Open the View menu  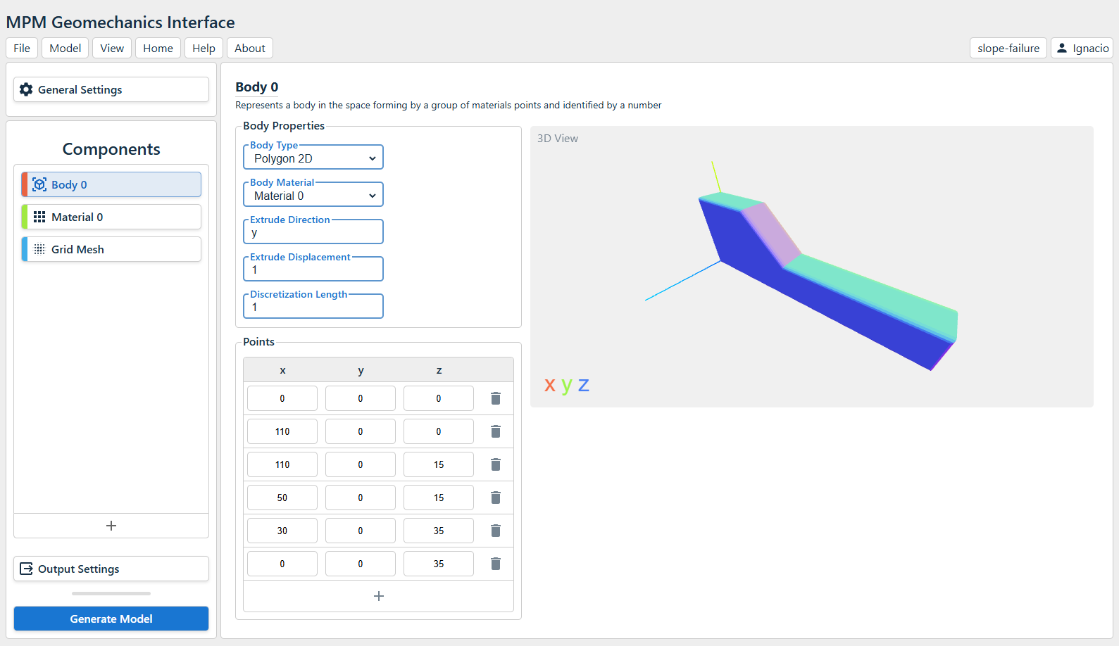pyautogui.click(x=112, y=48)
